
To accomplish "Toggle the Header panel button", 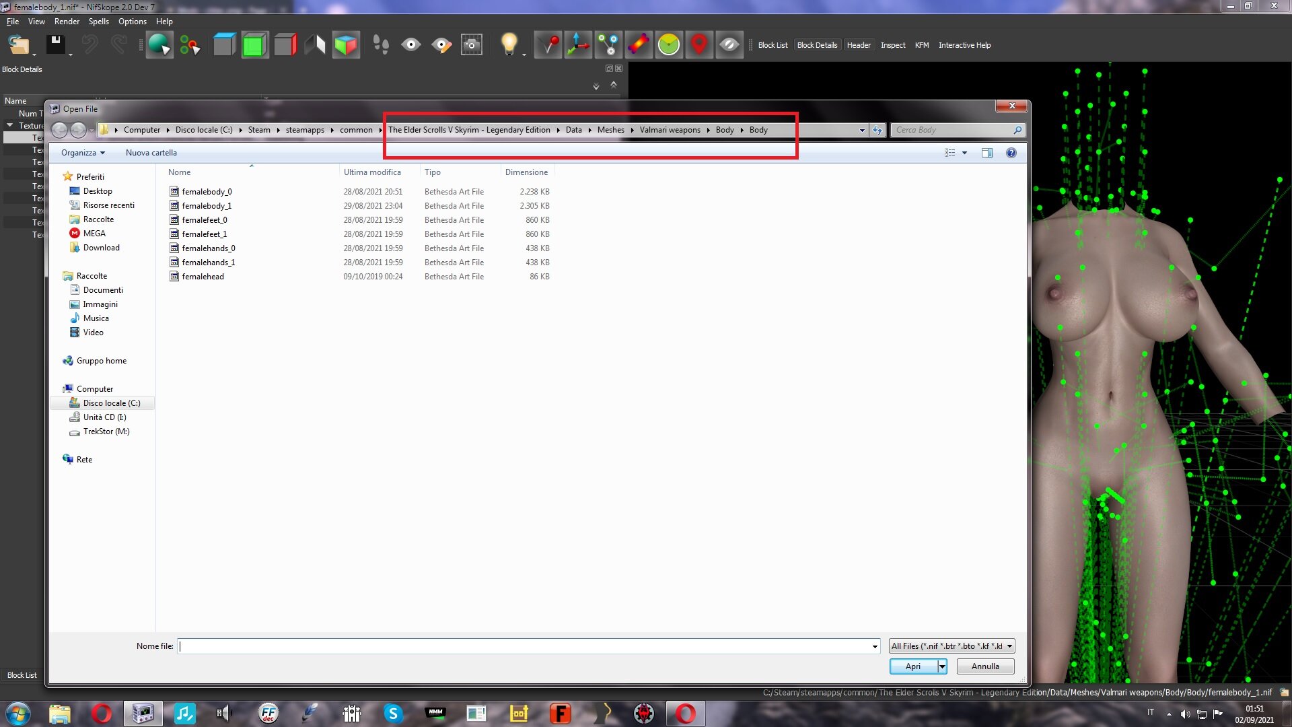I will coord(859,45).
